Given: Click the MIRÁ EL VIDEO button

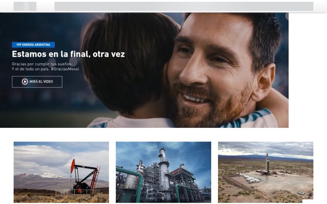Looking at the screenshot, I should tap(37, 82).
